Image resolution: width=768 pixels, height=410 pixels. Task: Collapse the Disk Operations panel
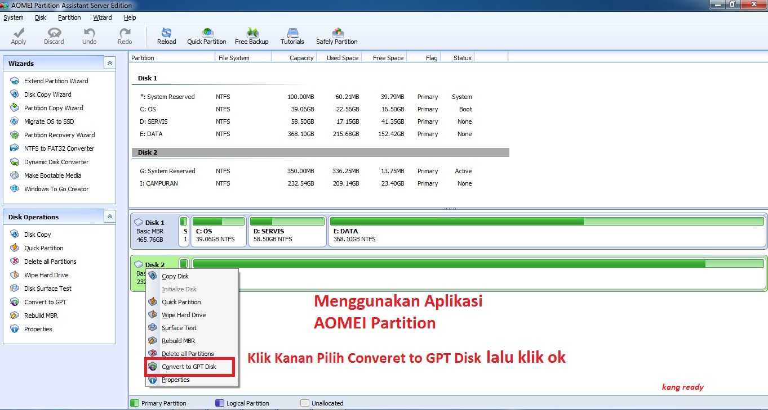pyautogui.click(x=110, y=217)
